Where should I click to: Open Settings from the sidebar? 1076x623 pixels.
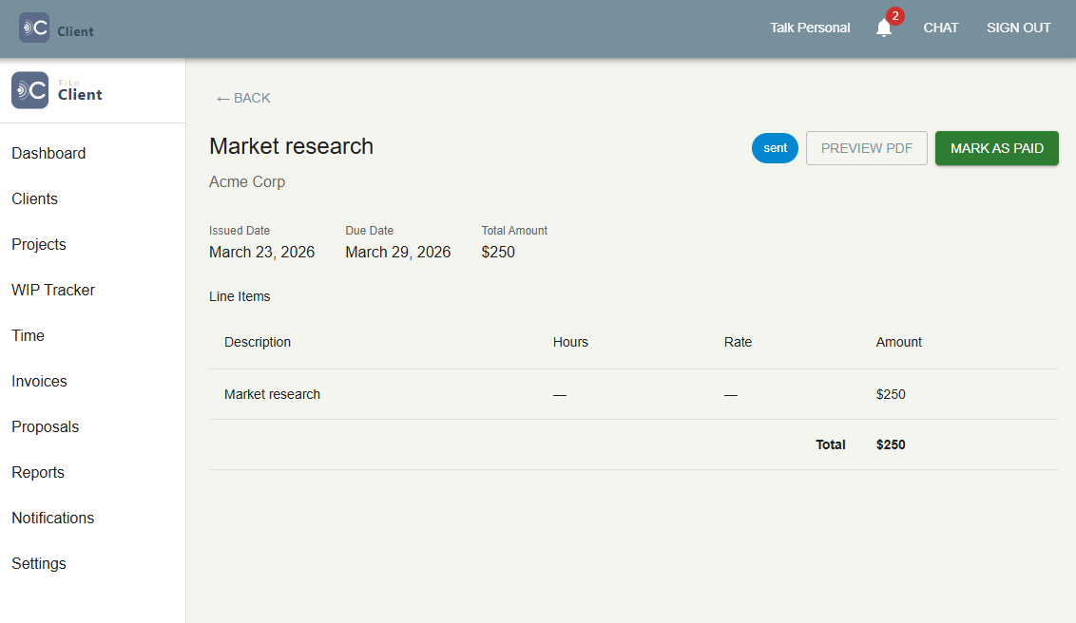(x=39, y=563)
